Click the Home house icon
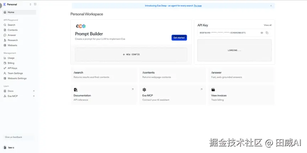Screen dimensions: 307x153 (x=5, y=12)
